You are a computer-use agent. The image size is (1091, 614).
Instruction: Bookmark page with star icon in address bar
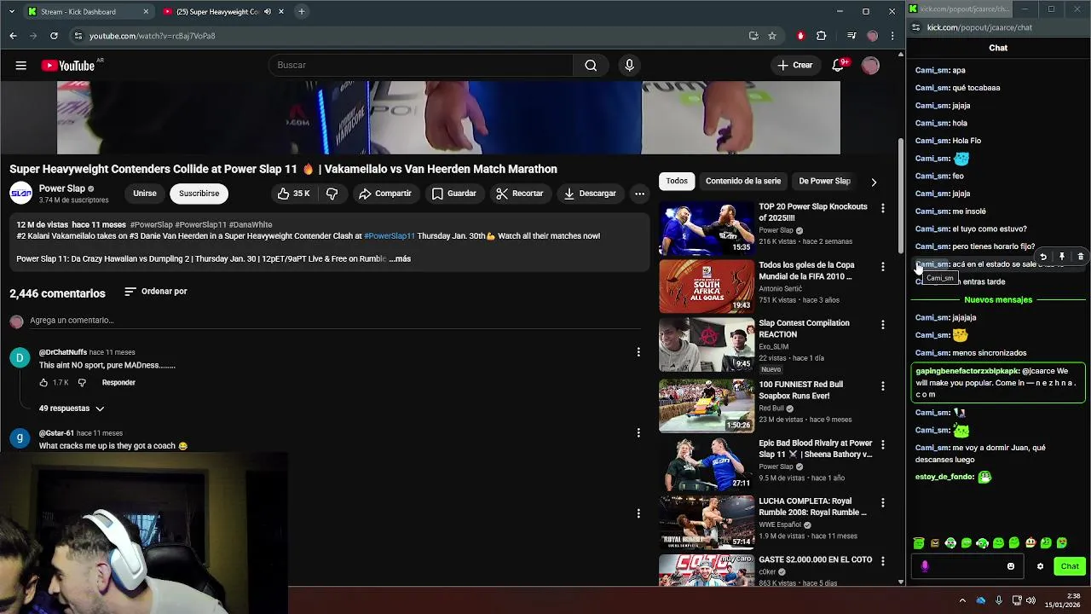(x=772, y=36)
